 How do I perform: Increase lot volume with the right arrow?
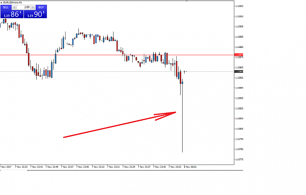click(x=33, y=7)
